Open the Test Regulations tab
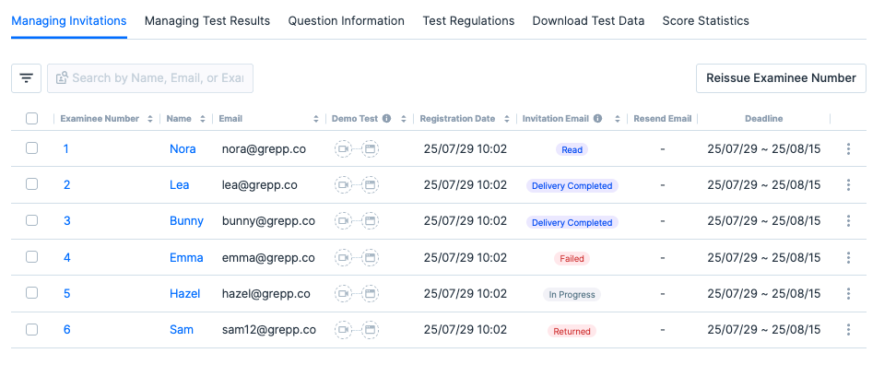896x365 pixels. click(468, 21)
